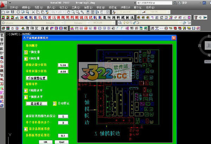Open the BYCOLOR plot style dropdown
Image resolution: width=211 pixels, height=144 pixels.
[103, 23]
